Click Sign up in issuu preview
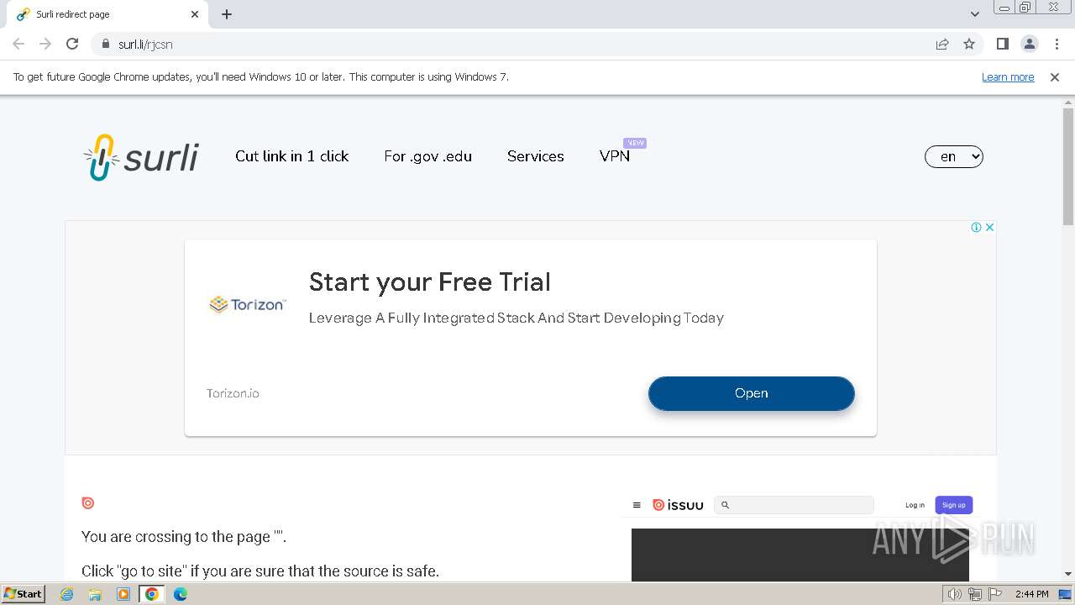The width and height of the screenshot is (1075, 605). tap(953, 505)
